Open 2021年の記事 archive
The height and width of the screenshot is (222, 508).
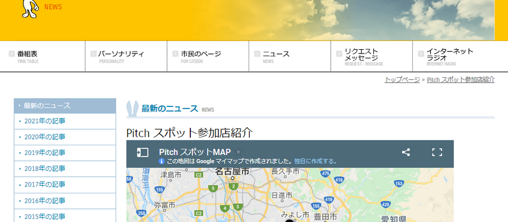point(65,122)
